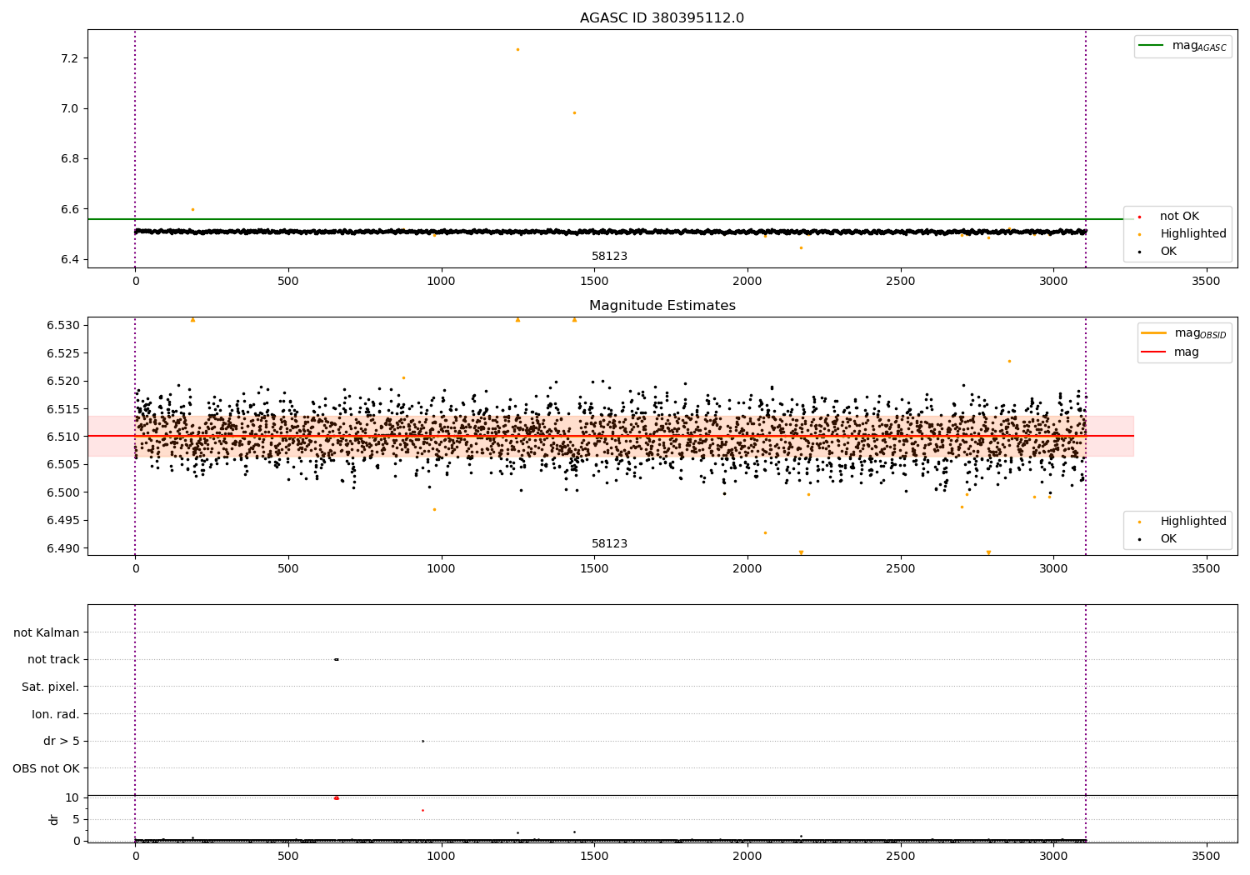Click 'OK' legend entry in middle plot
Image resolution: width=1250 pixels, height=875 pixels.
point(1157,539)
